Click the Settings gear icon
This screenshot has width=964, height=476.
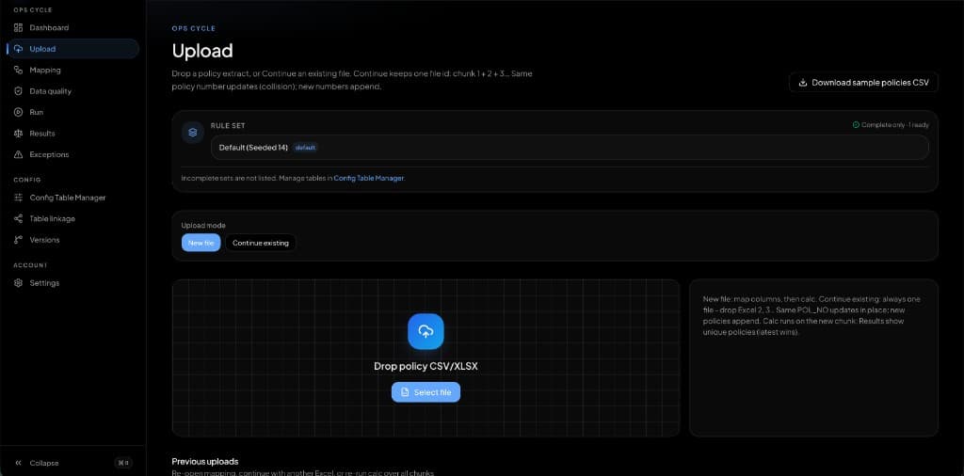click(18, 283)
